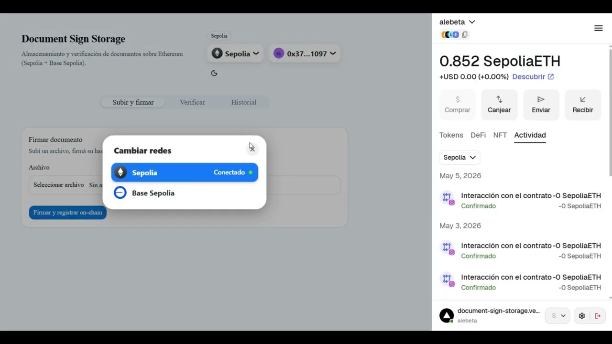Click the Vercel triangle site icon
Image resolution: width=612 pixels, height=344 pixels.
[x=447, y=315]
